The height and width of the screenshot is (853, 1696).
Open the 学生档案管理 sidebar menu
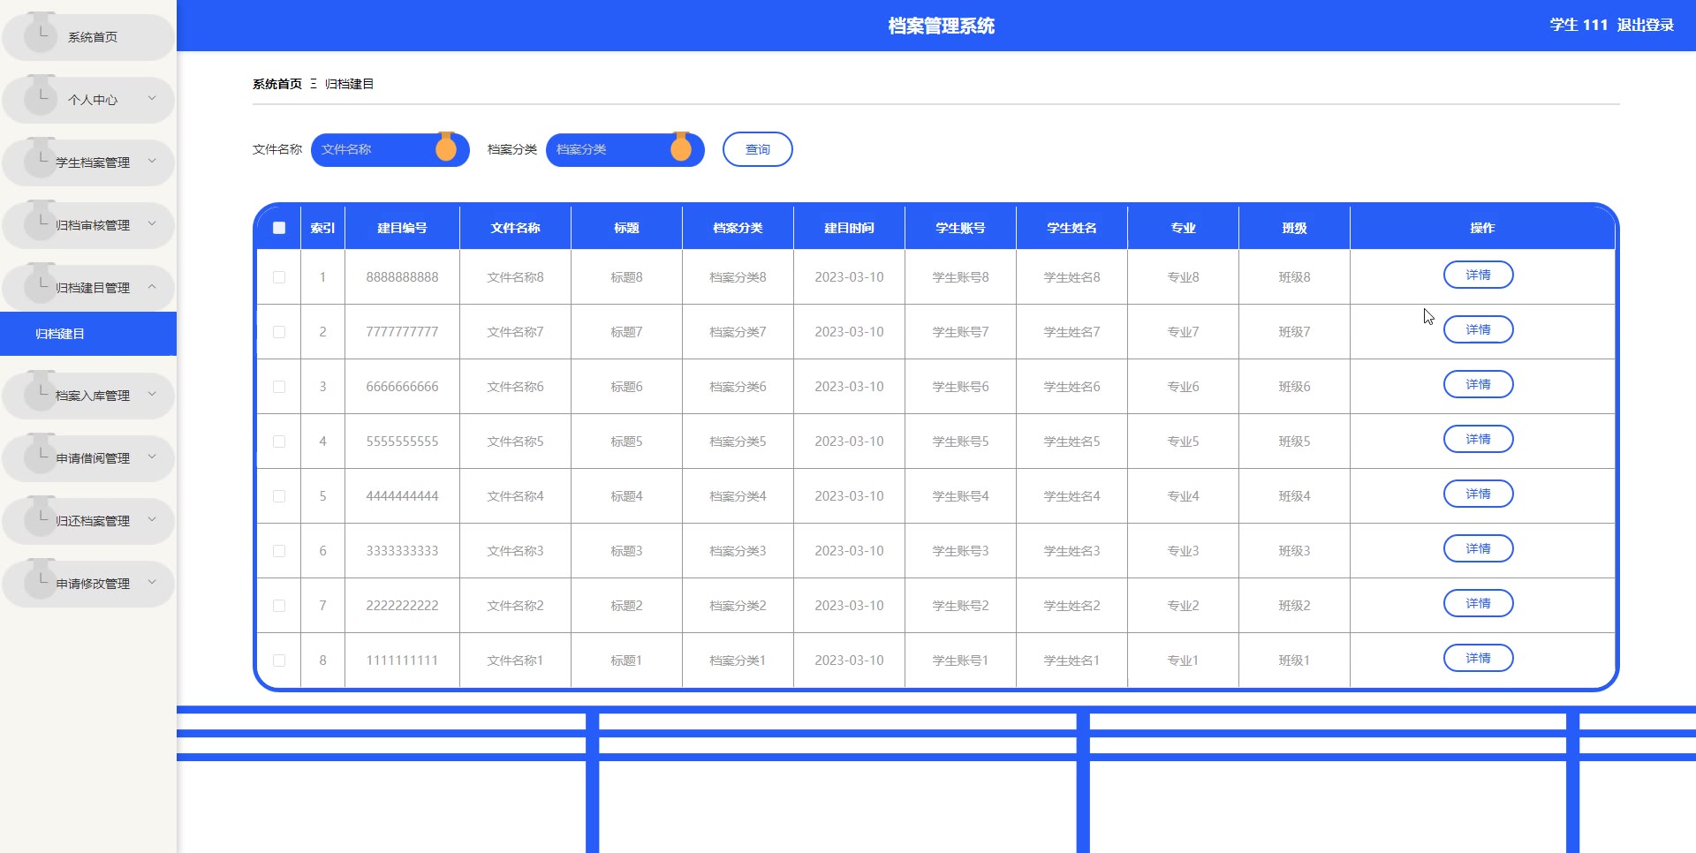88,162
